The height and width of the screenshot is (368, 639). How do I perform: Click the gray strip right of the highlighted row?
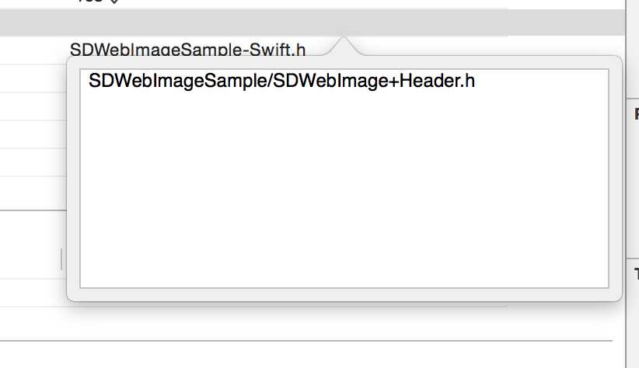[x=567, y=23]
